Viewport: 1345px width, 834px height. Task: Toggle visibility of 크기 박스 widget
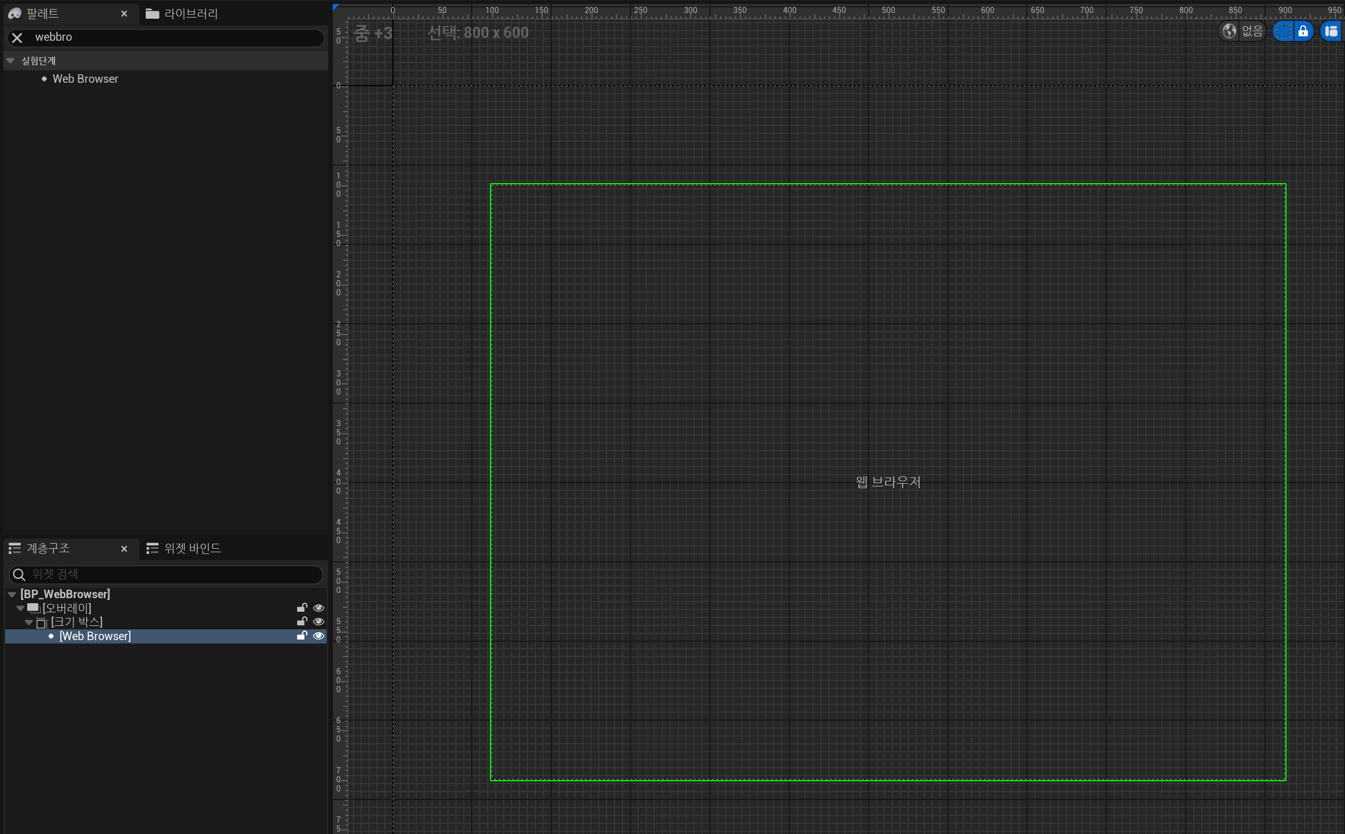point(319,622)
